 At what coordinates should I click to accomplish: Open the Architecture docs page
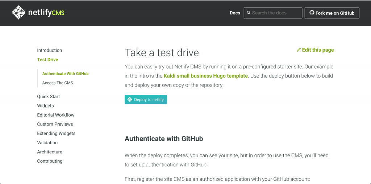click(x=50, y=152)
